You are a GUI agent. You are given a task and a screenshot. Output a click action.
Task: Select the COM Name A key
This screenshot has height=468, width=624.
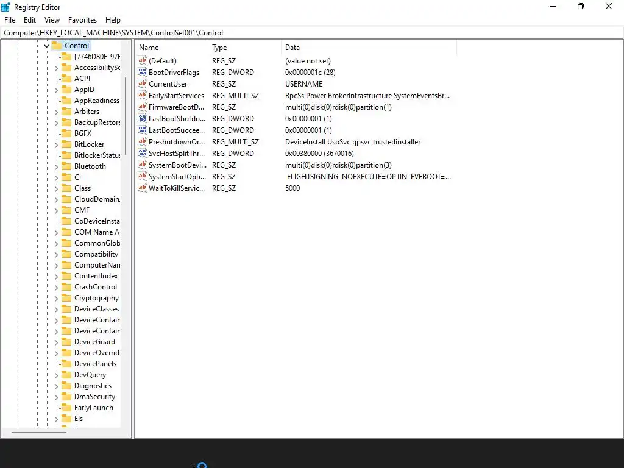tap(97, 232)
